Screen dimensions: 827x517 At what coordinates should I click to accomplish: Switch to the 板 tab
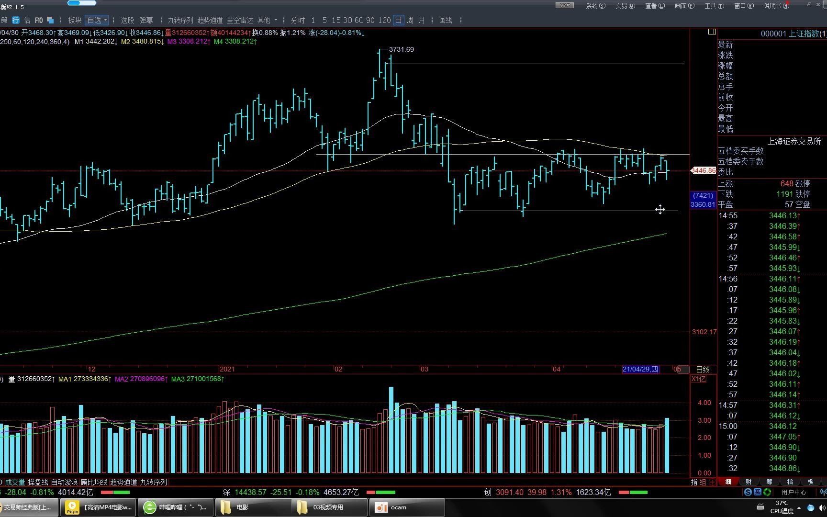[x=810, y=482]
